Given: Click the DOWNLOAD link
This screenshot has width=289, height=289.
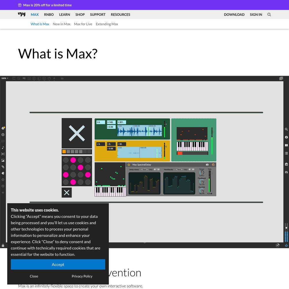Looking at the screenshot, I should coord(234,14).
